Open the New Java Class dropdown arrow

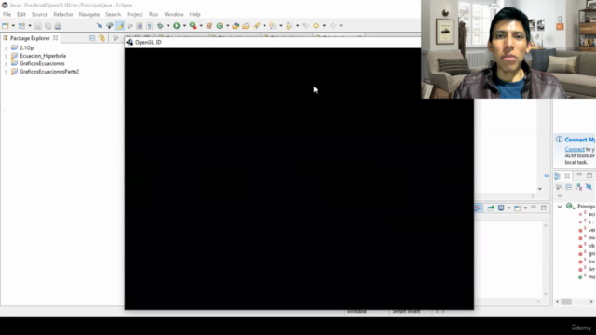tap(227, 26)
